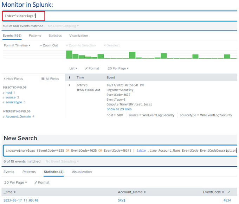
Task: Click sourcetype value WinEventLog:Security
Action: coord(216,115)
